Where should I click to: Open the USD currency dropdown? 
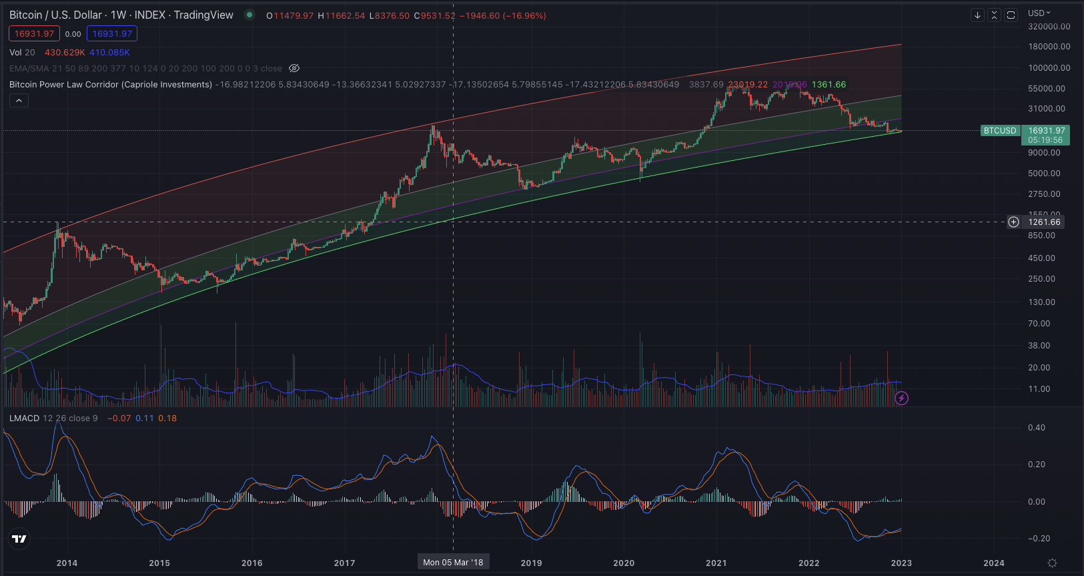pyautogui.click(x=1039, y=13)
